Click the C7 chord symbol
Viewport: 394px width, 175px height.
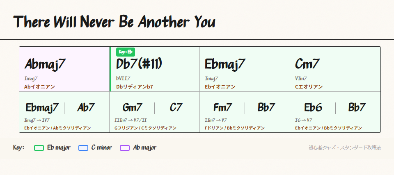tap(176, 108)
